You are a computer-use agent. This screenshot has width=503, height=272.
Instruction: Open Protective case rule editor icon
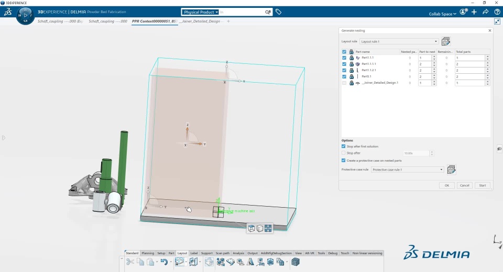click(451, 169)
